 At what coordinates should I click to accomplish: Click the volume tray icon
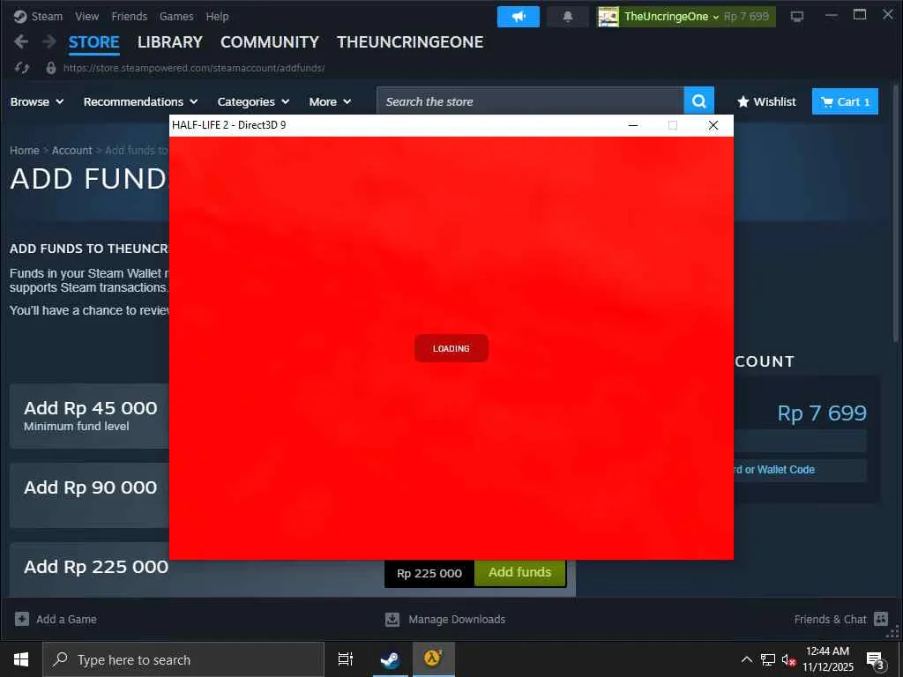point(788,659)
